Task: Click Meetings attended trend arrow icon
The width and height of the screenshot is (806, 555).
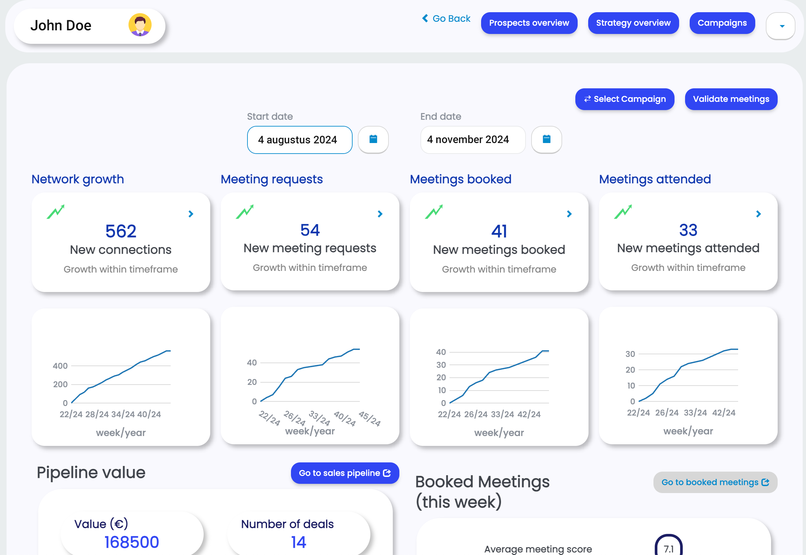Action: point(623,212)
